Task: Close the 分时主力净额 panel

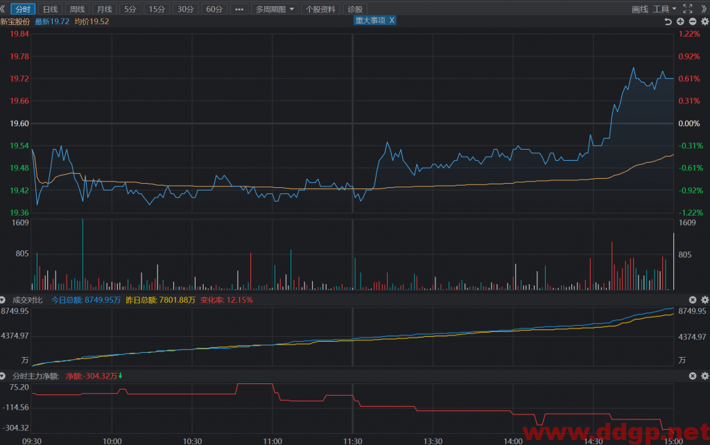Action: 693,376
